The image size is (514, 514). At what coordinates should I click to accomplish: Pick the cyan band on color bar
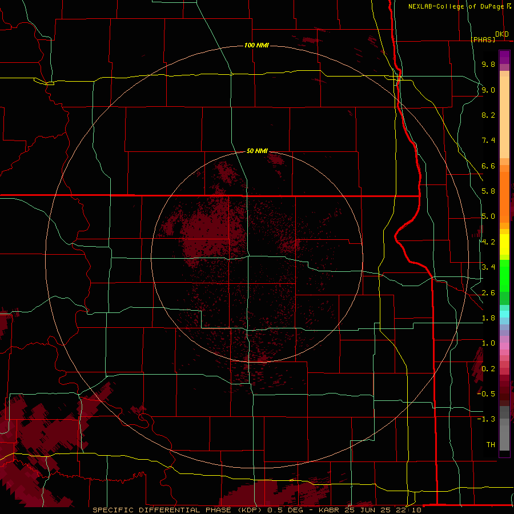coord(504,314)
